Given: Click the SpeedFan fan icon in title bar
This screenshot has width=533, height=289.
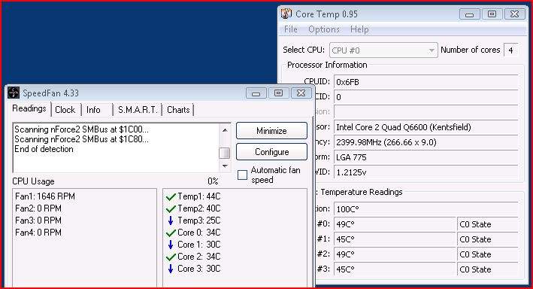Looking at the screenshot, I should tap(14, 93).
